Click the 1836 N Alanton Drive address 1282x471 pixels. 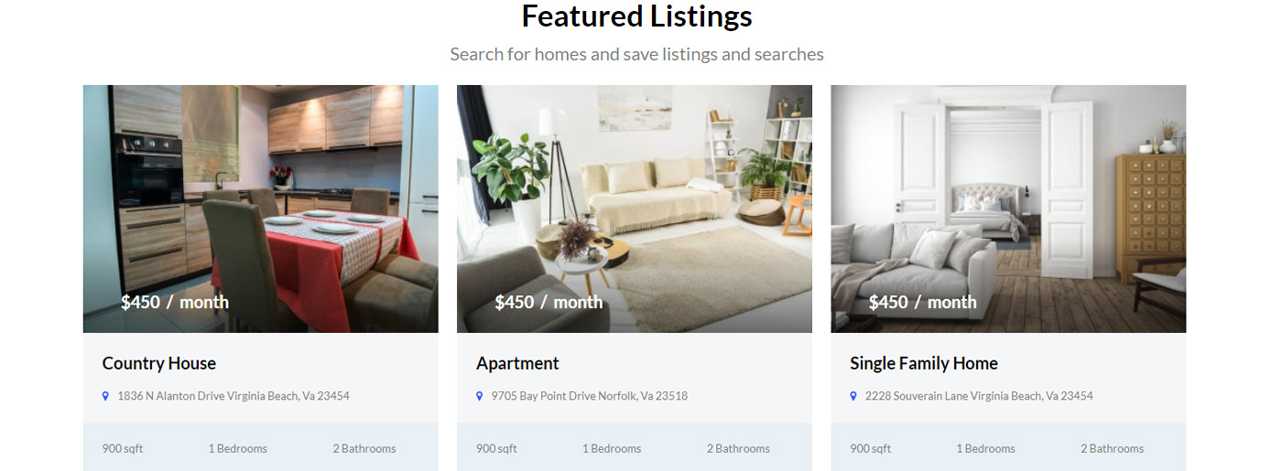[234, 396]
